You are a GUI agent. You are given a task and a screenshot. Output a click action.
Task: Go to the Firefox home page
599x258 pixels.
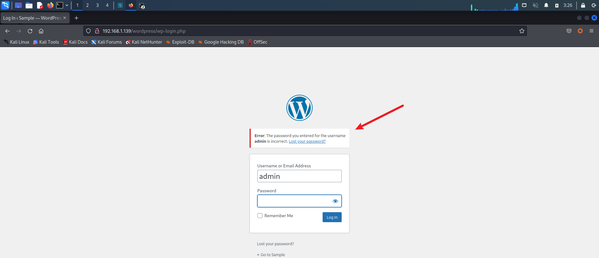[x=41, y=31]
